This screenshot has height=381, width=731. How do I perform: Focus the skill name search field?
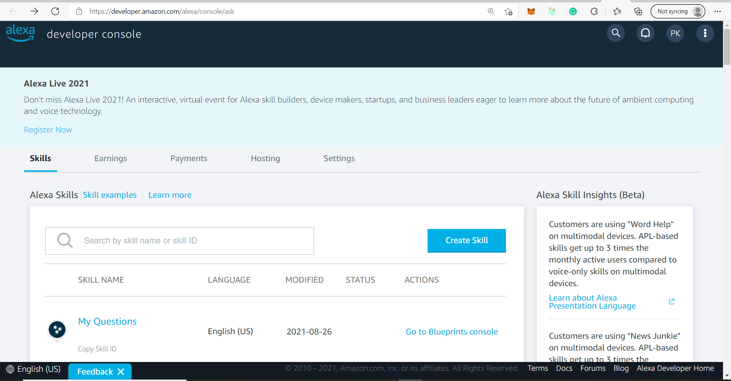tap(180, 241)
